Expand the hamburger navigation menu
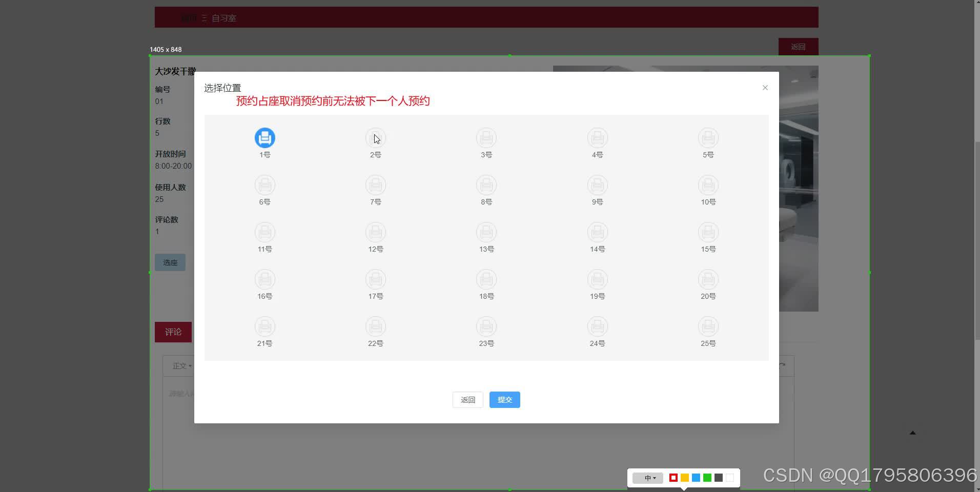Image resolution: width=980 pixels, height=492 pixels. pyautogui.click(x=205, y=17)
